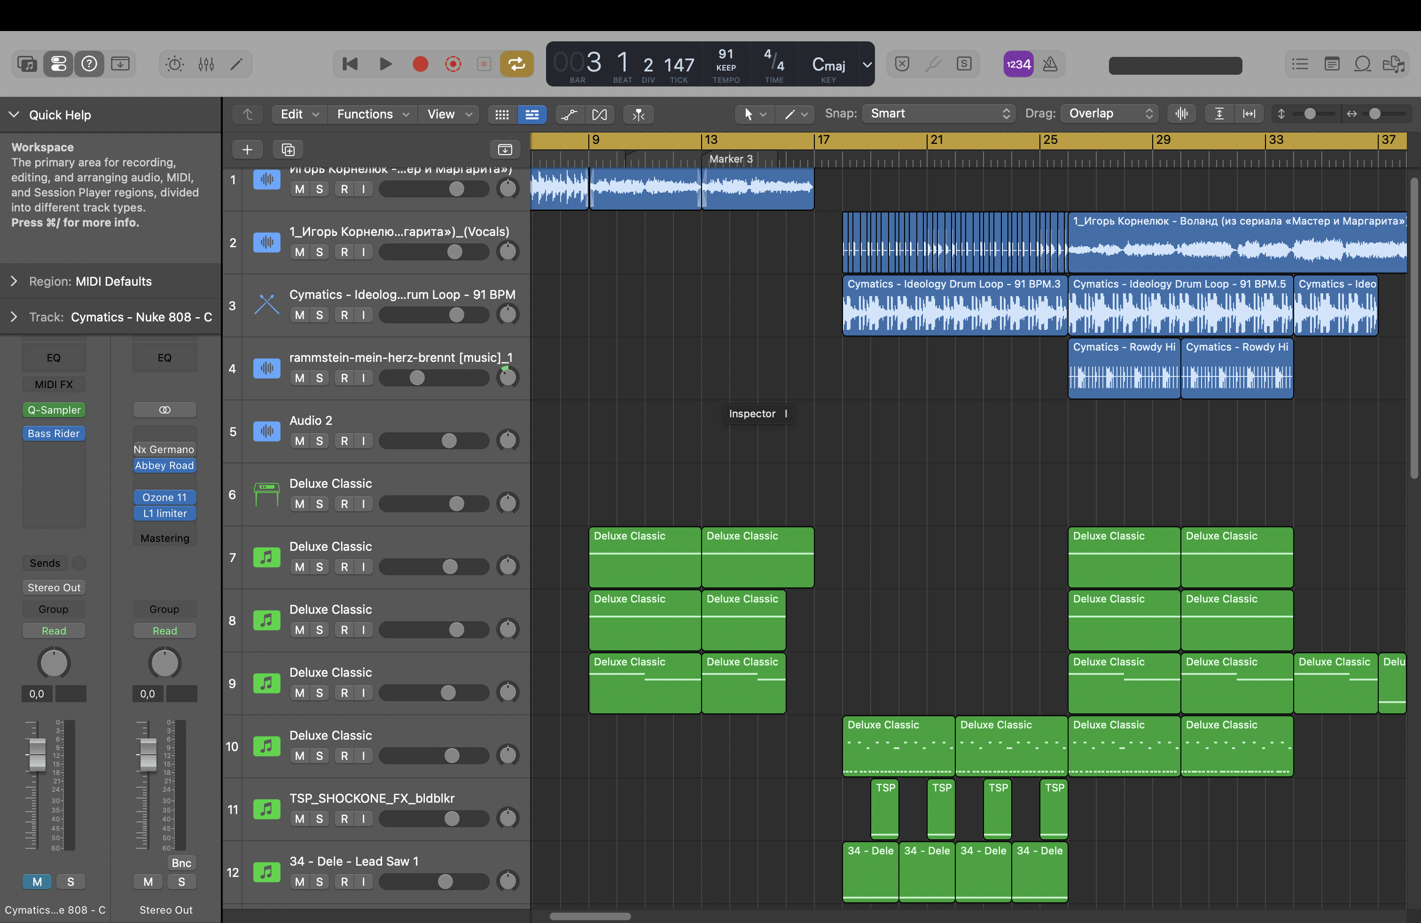Toggle the yellow Cycle mode button
Image resolution: width=1421 pixels, height=923 pixels.
[x=516, y=64]
